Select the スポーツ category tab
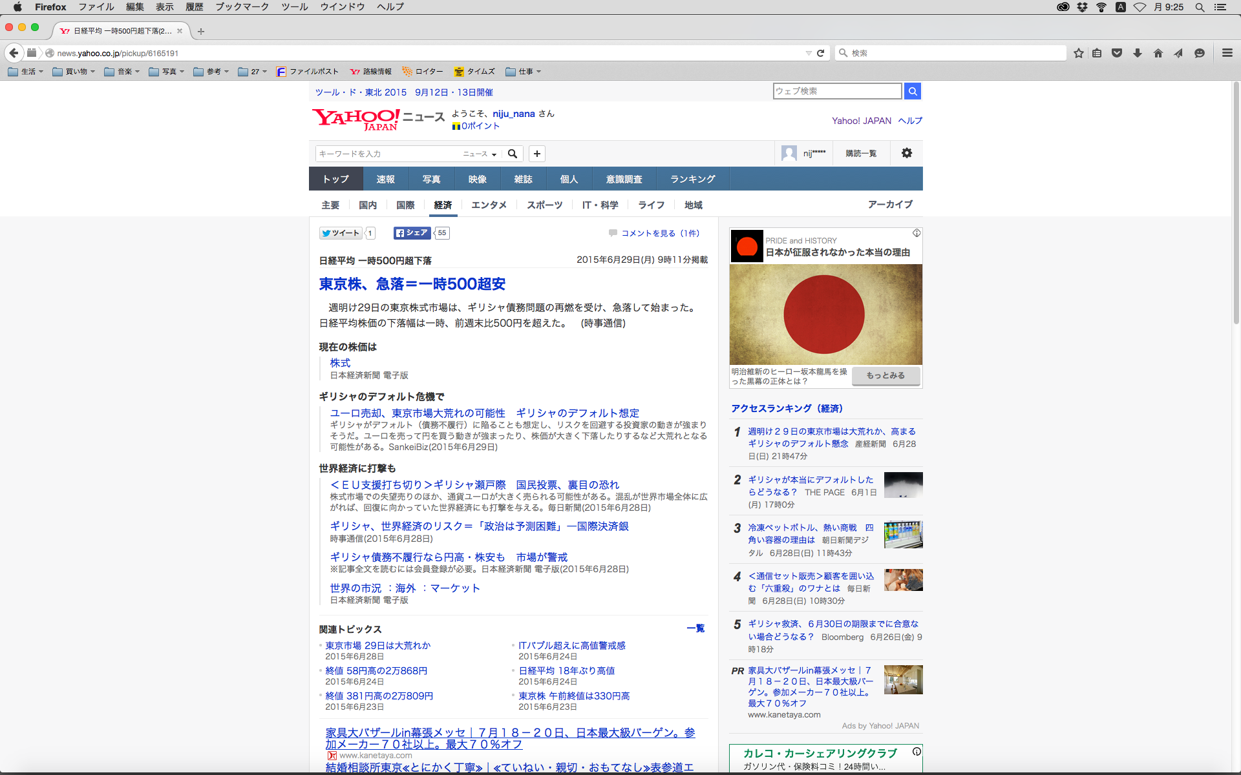The image size is (1241, 775). 544,205
